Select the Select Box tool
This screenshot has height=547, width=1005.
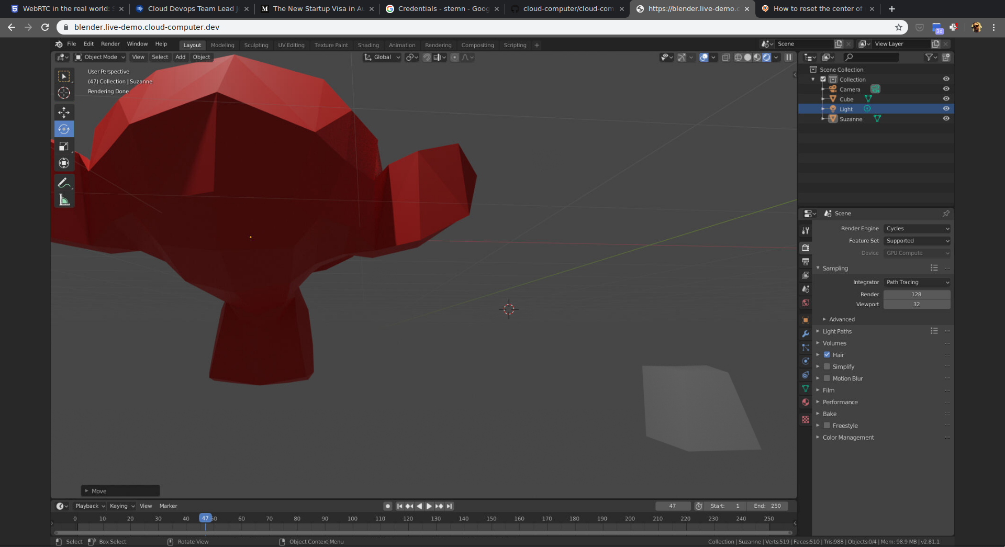(64, 76)
